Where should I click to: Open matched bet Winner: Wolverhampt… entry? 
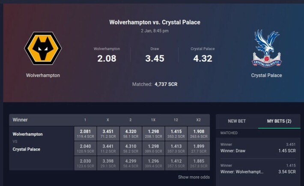(x=258, y=169)
